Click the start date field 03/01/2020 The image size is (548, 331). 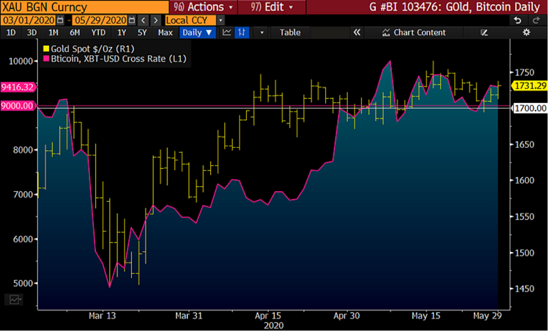click(x=29, y=20)
